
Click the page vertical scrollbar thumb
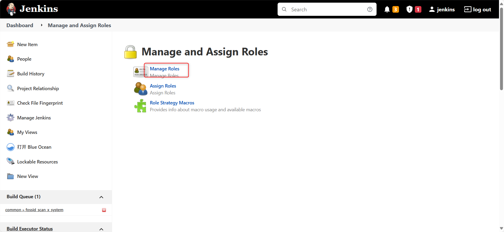click(x=501, y=49)
